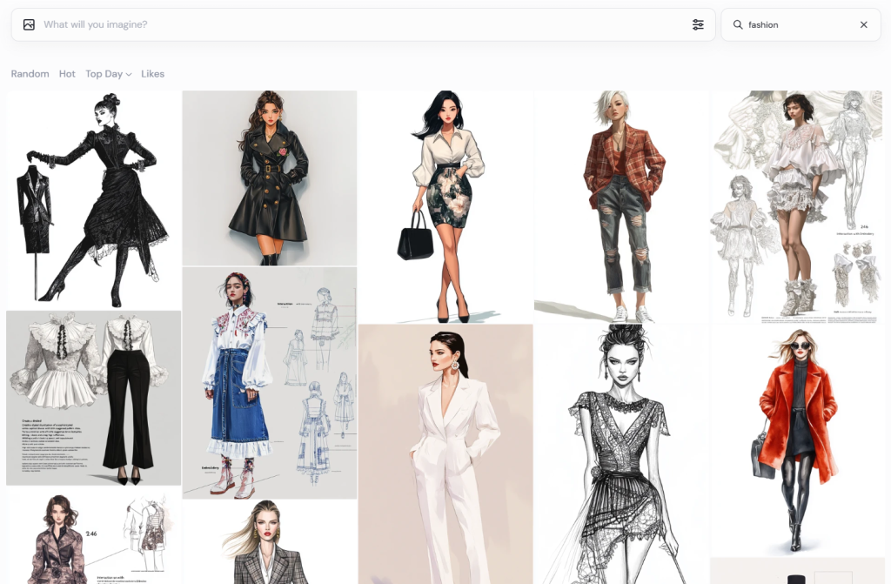This screenshot has height=584, width=891.
Task: Click the fashion search text field
Action: point(796,25)
